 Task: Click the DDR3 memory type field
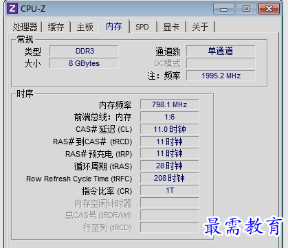(84, 51)
